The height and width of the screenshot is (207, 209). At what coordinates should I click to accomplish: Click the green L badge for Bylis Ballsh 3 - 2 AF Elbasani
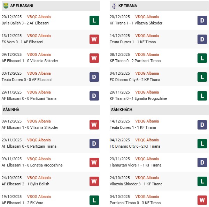pyautogui.click(x=94, y=20)
